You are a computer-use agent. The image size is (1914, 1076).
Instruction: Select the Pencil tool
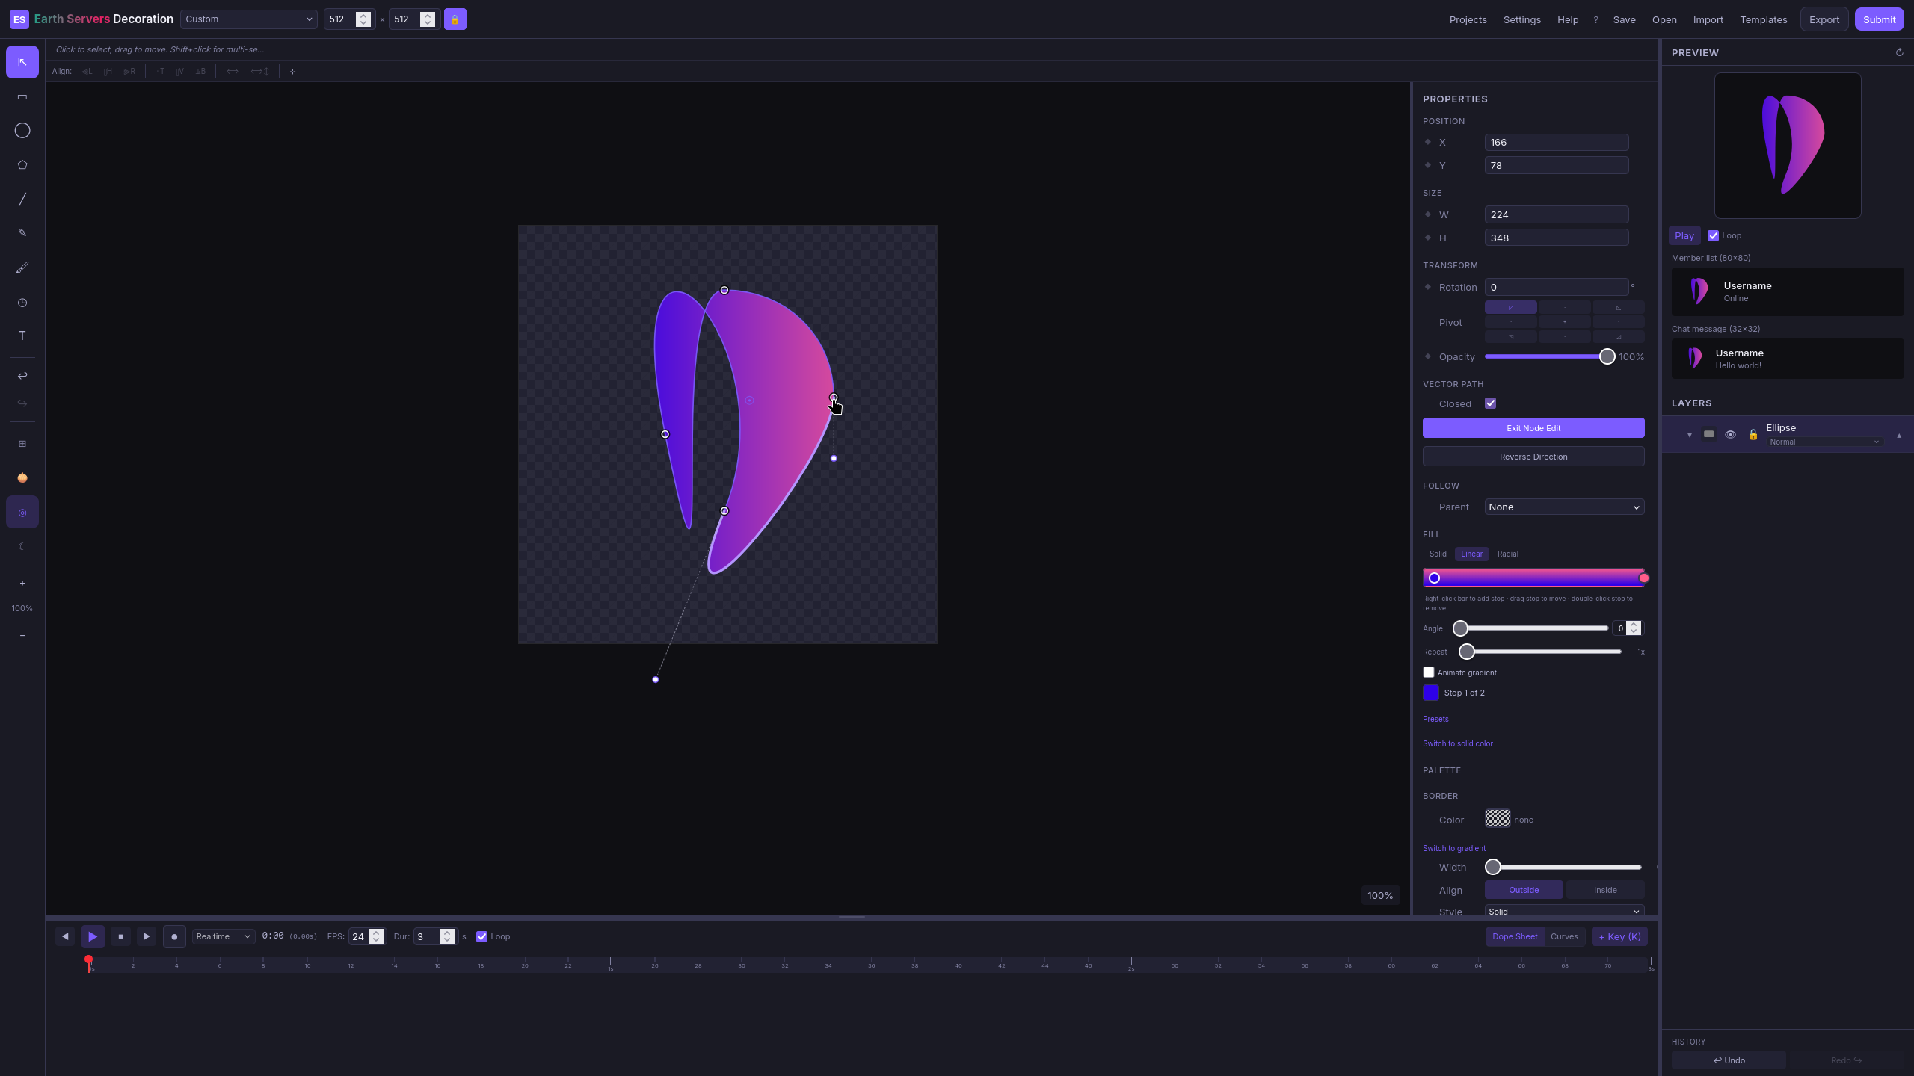pyautogui.click(x=22, y=232)
